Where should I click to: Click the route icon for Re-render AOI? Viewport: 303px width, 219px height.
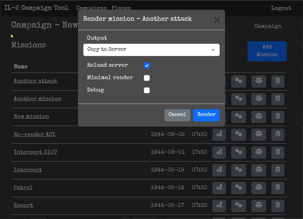[x=219, y=134]
